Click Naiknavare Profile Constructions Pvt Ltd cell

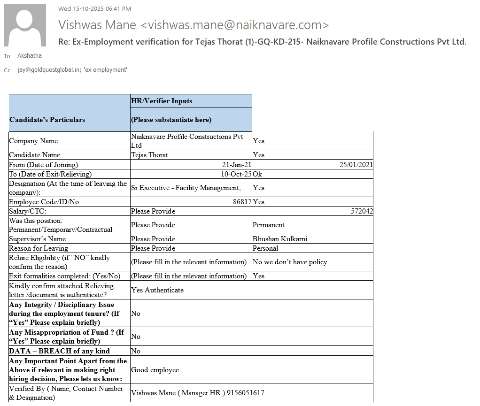tap(191, 141)
